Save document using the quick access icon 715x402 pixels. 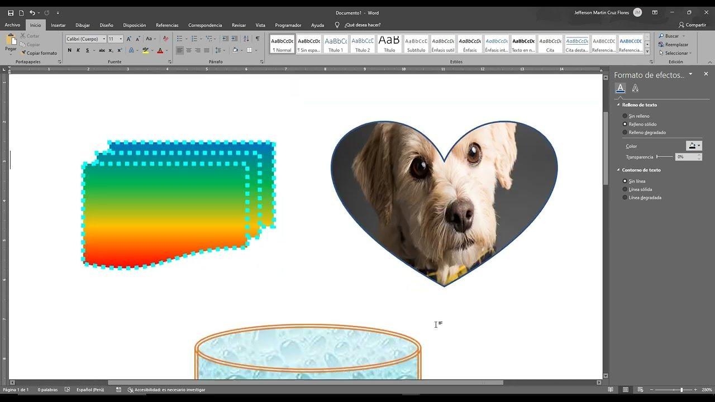(x=11, y=13)
